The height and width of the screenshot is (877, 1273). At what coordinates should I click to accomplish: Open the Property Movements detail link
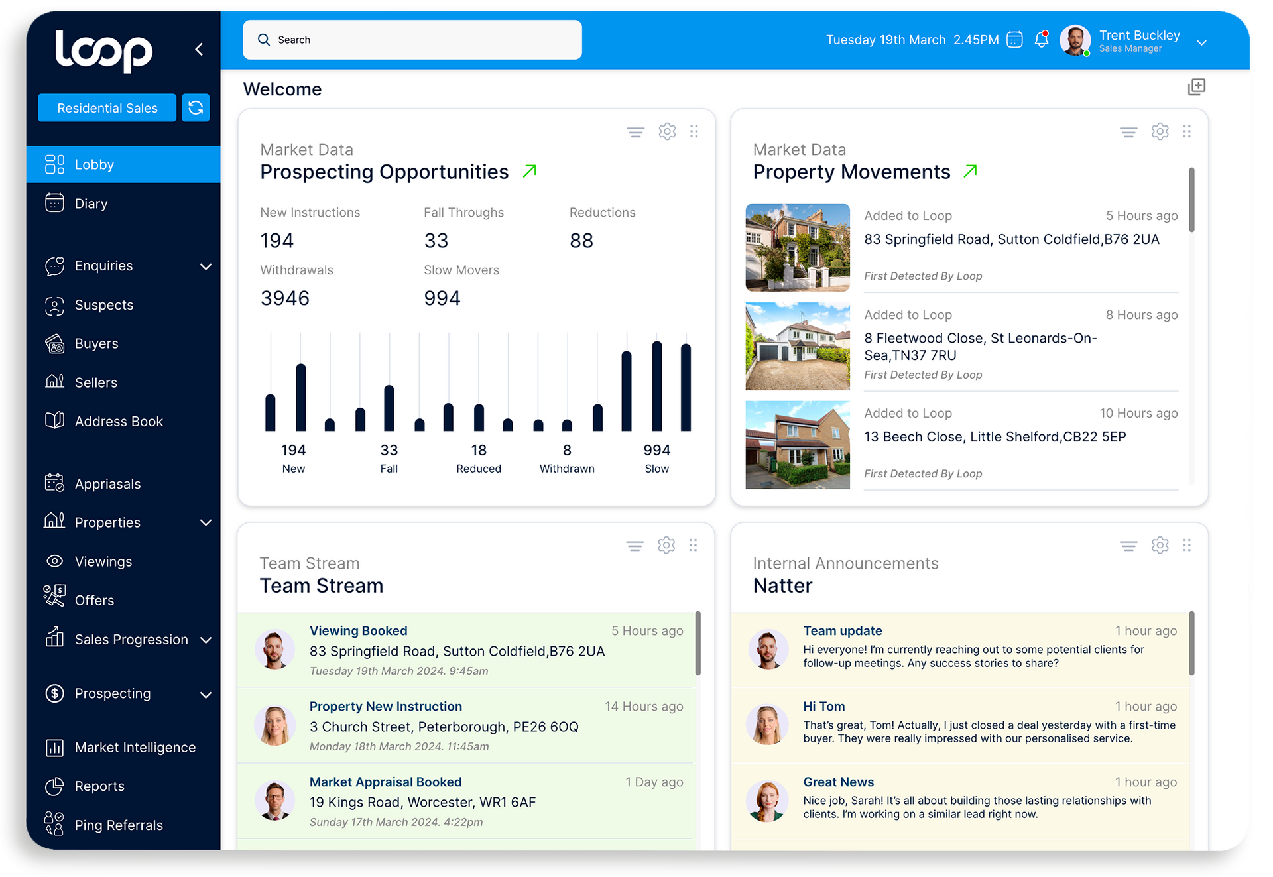pos(969,171)
